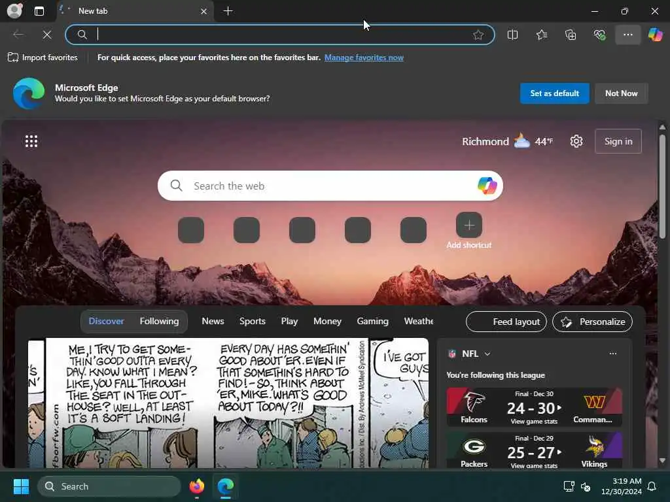Open the NFL card more options ellipsis

coord(612,354)
